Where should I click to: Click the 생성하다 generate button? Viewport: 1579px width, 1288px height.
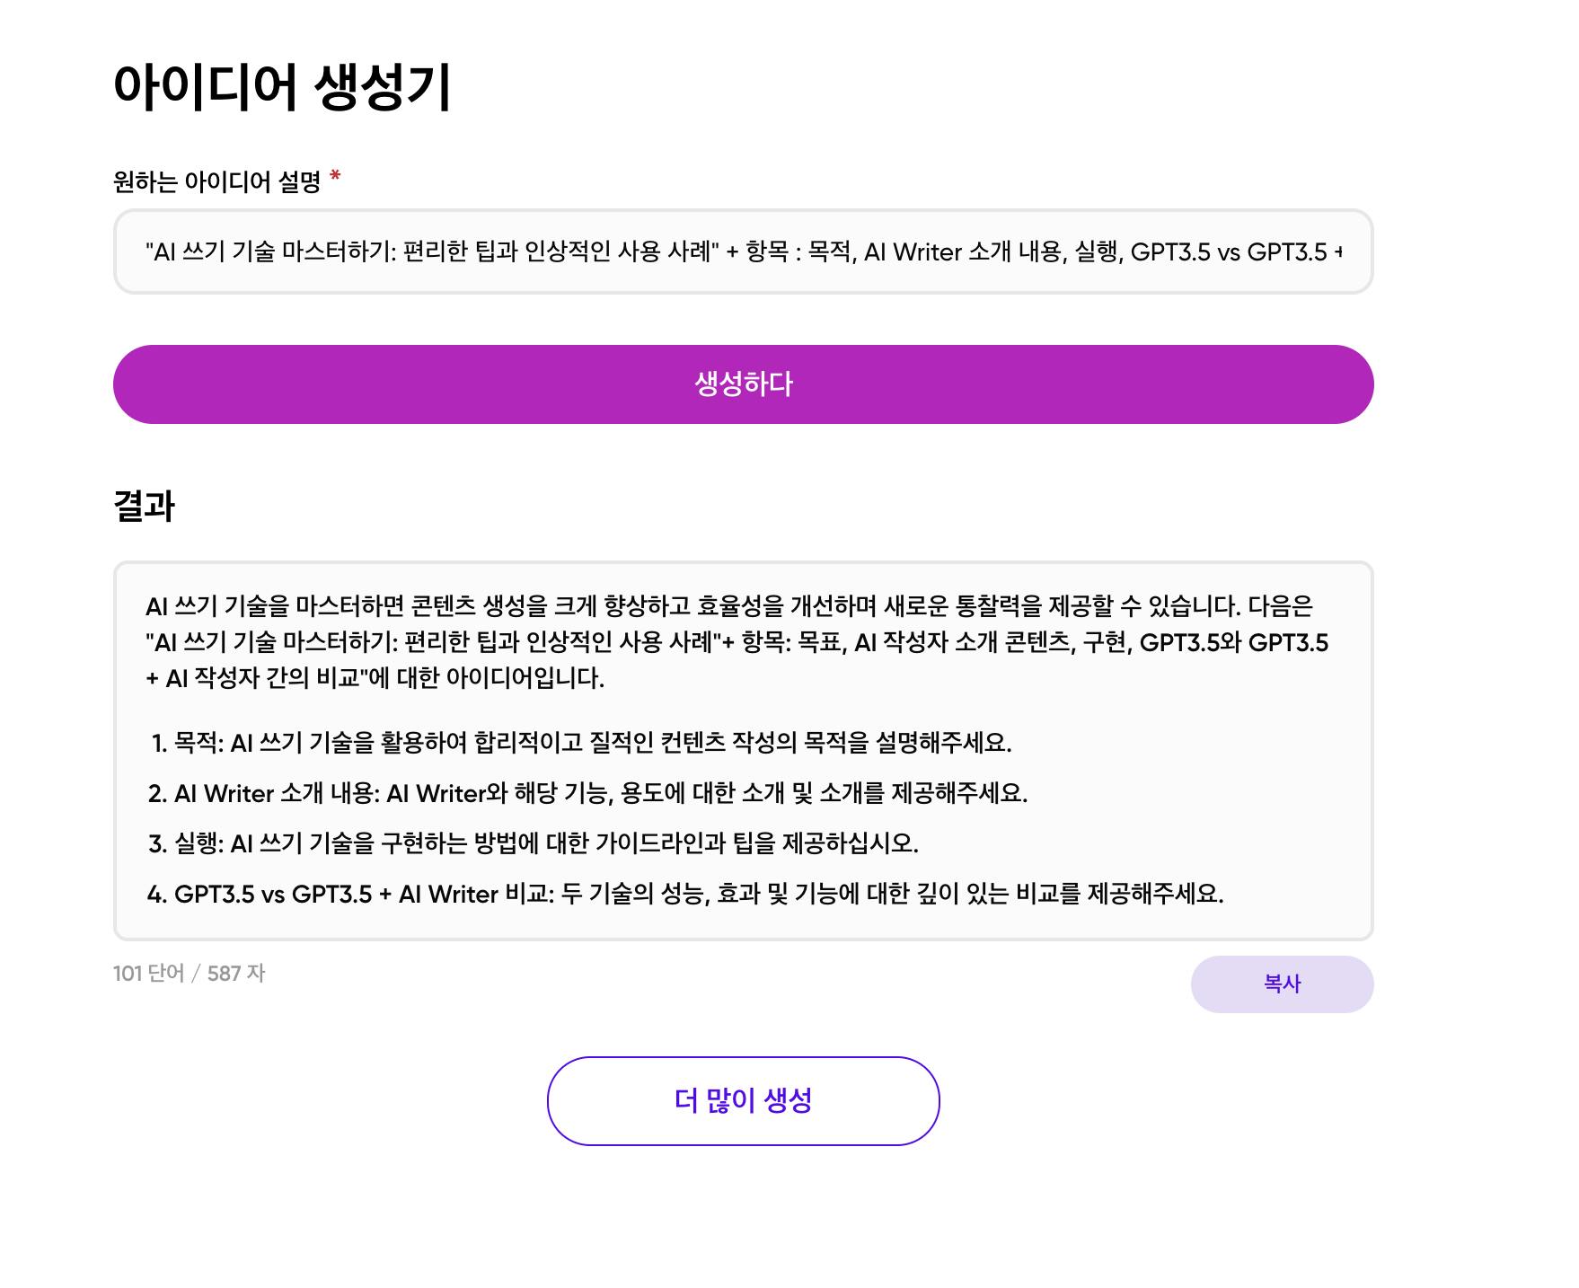[743, 384]
